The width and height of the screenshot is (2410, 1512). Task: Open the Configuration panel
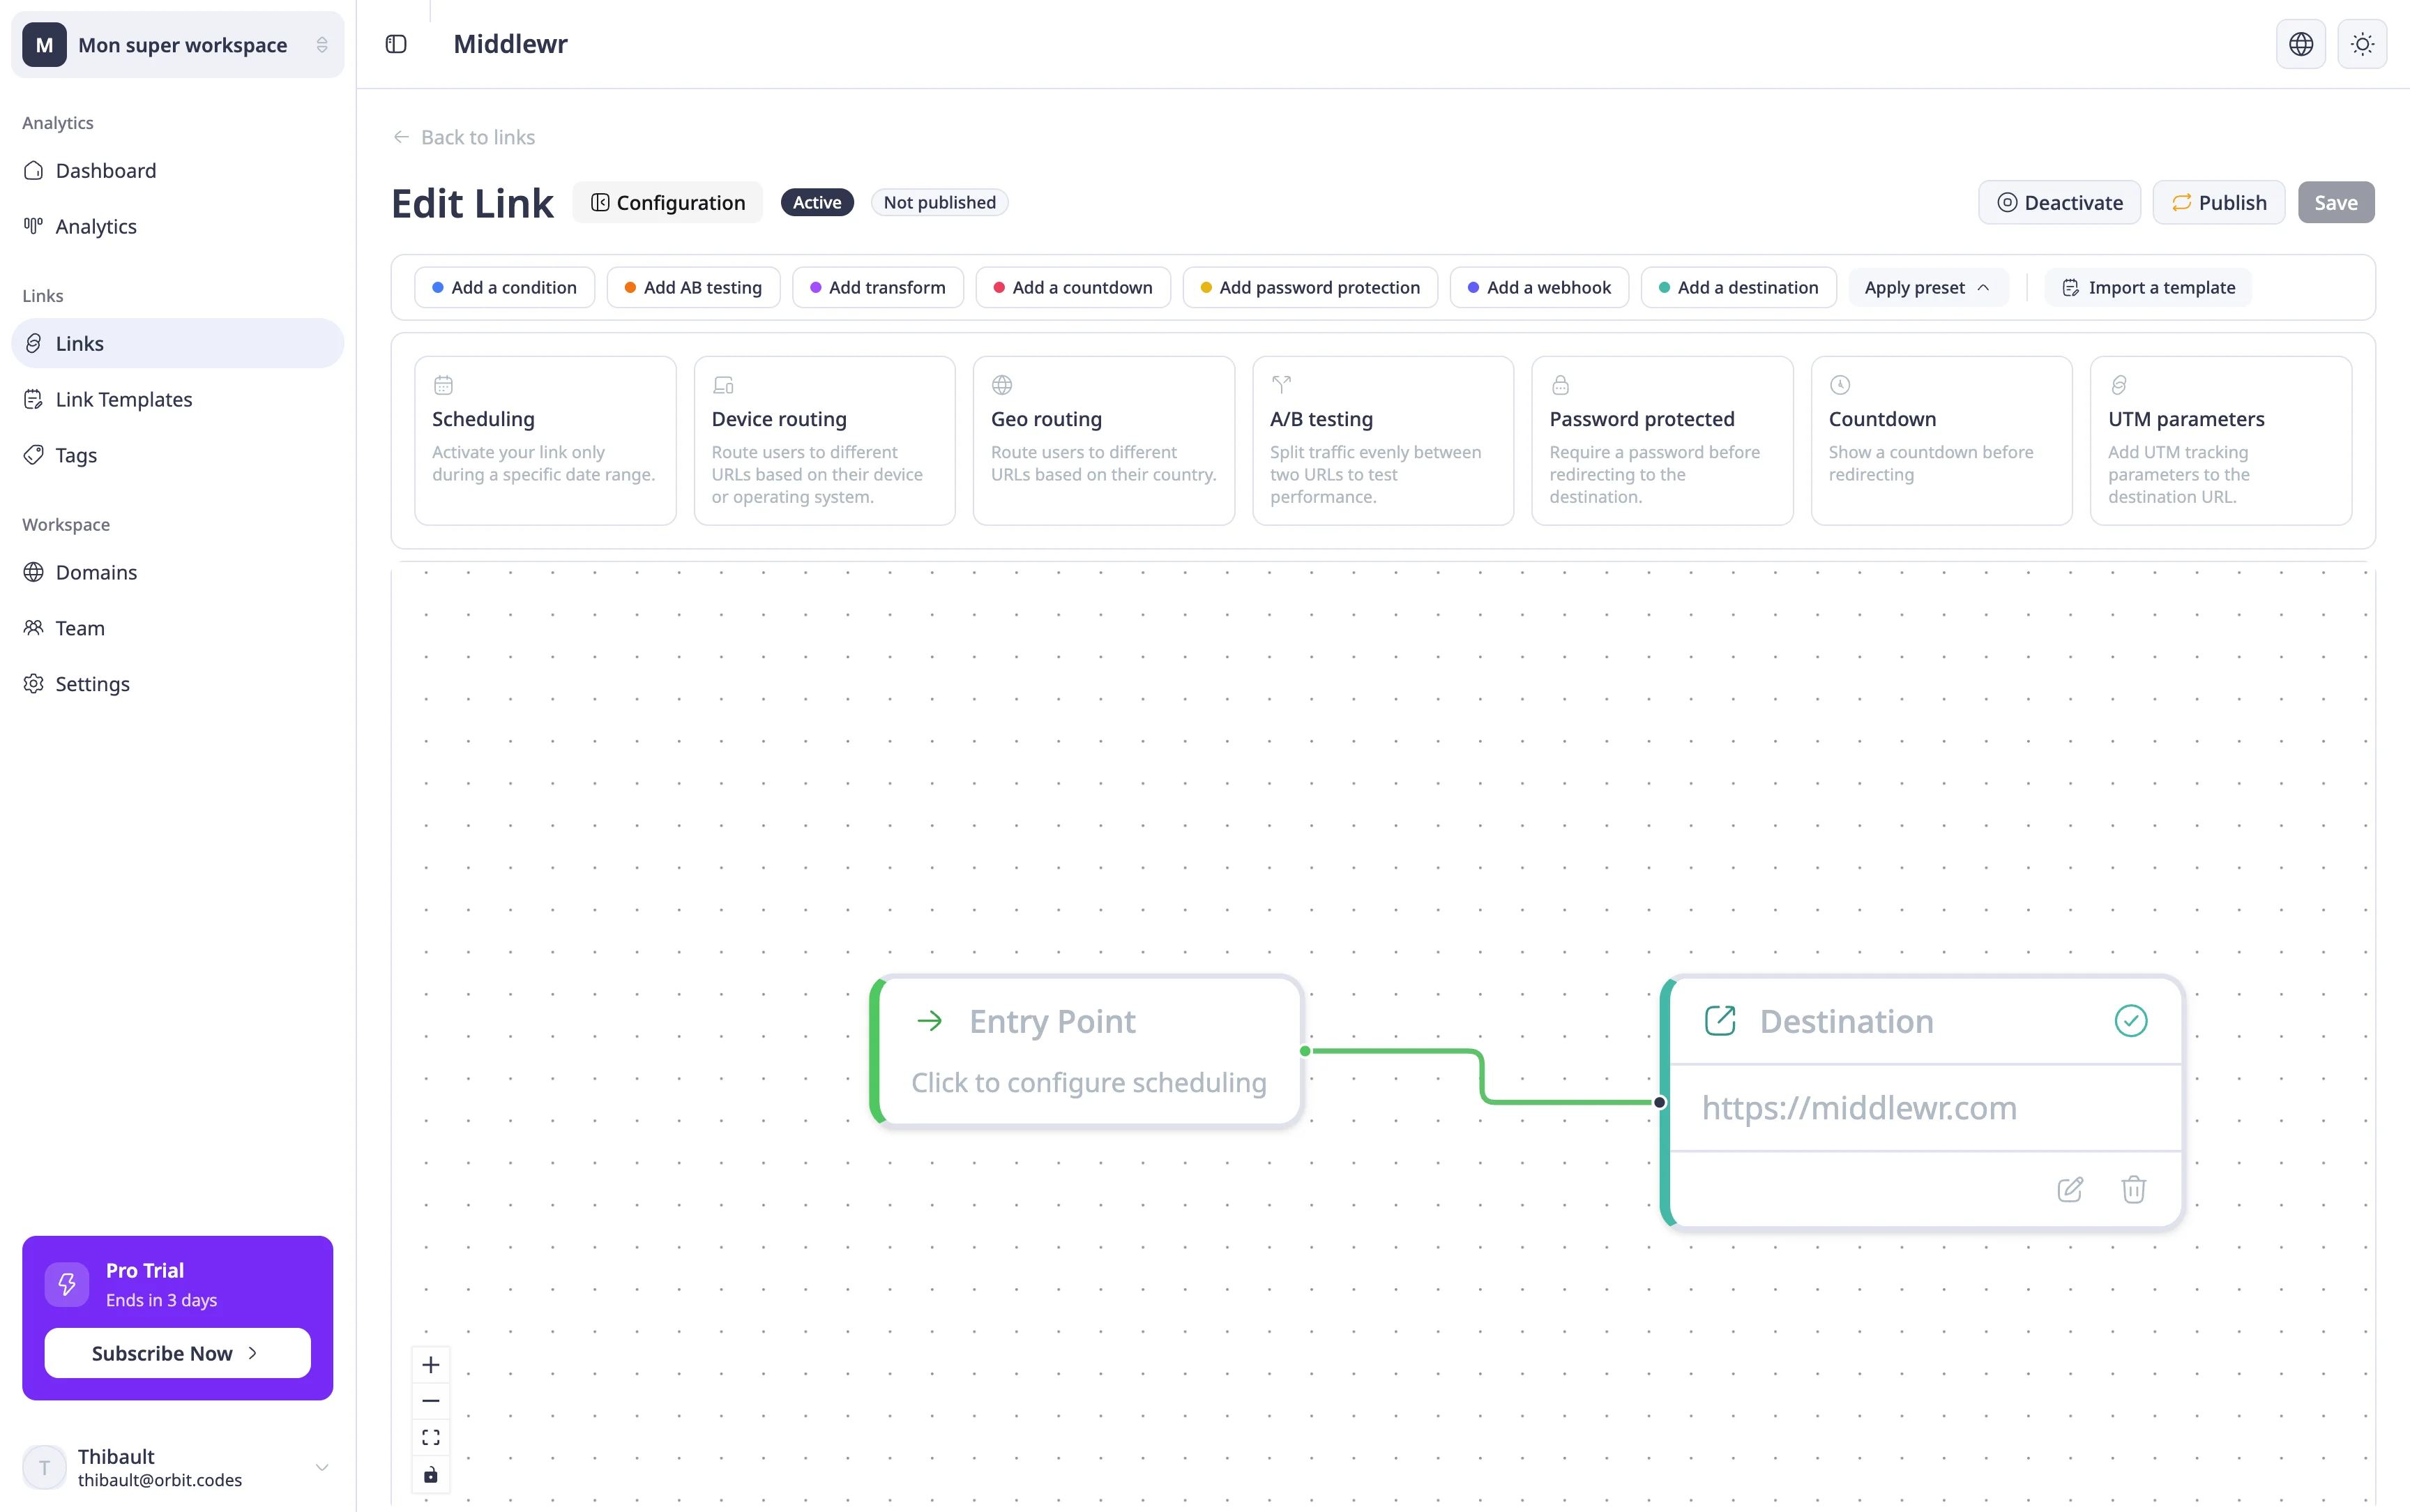(668, 202)
